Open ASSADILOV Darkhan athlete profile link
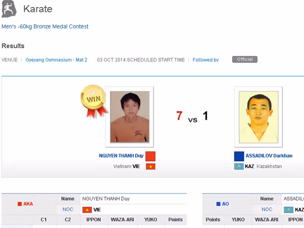The width and height of the screenshot is (304, 228). point(269,156)
